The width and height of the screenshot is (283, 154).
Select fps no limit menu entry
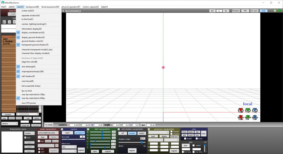click(x=39, y=91)
